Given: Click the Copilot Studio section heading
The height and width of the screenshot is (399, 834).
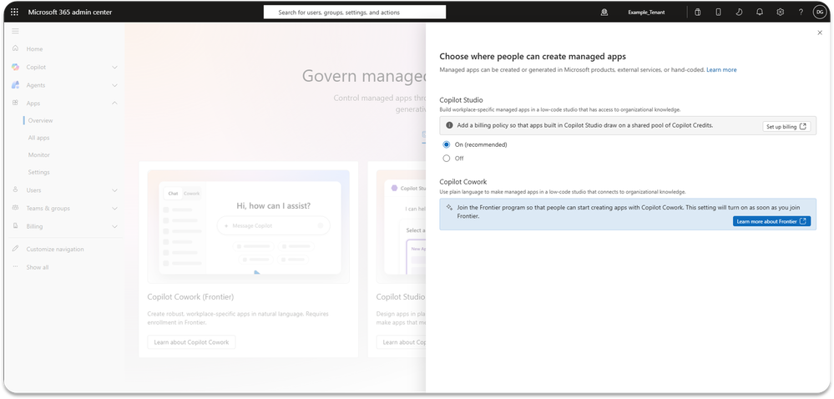Looking at the screenshot, I should click(x=461, y=100).
